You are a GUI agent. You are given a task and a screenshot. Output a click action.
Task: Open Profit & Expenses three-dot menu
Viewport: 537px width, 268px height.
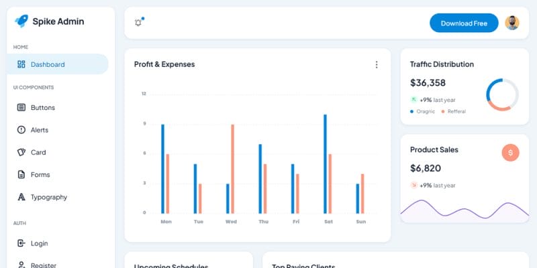click(377, 64)
